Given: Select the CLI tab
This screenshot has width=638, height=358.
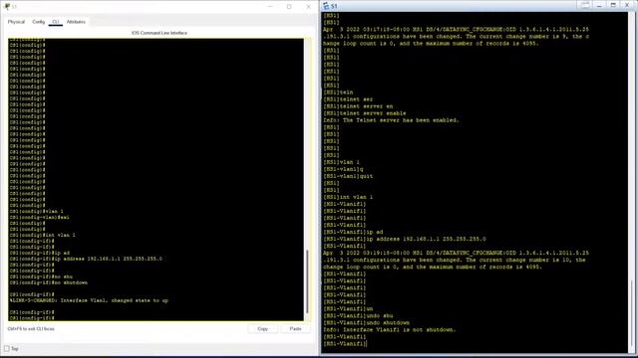Looking at the screenshot, I should click(56, 22).
